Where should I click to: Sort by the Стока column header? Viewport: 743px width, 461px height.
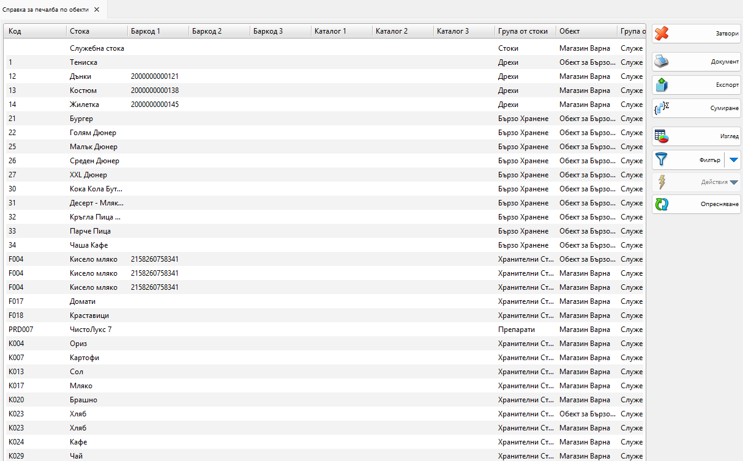coord(96,31)
